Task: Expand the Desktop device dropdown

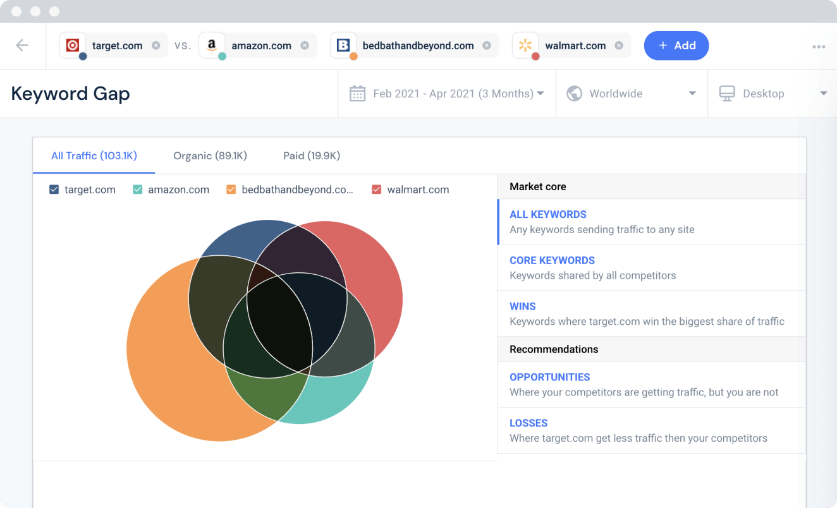Action: pos(823,94)
